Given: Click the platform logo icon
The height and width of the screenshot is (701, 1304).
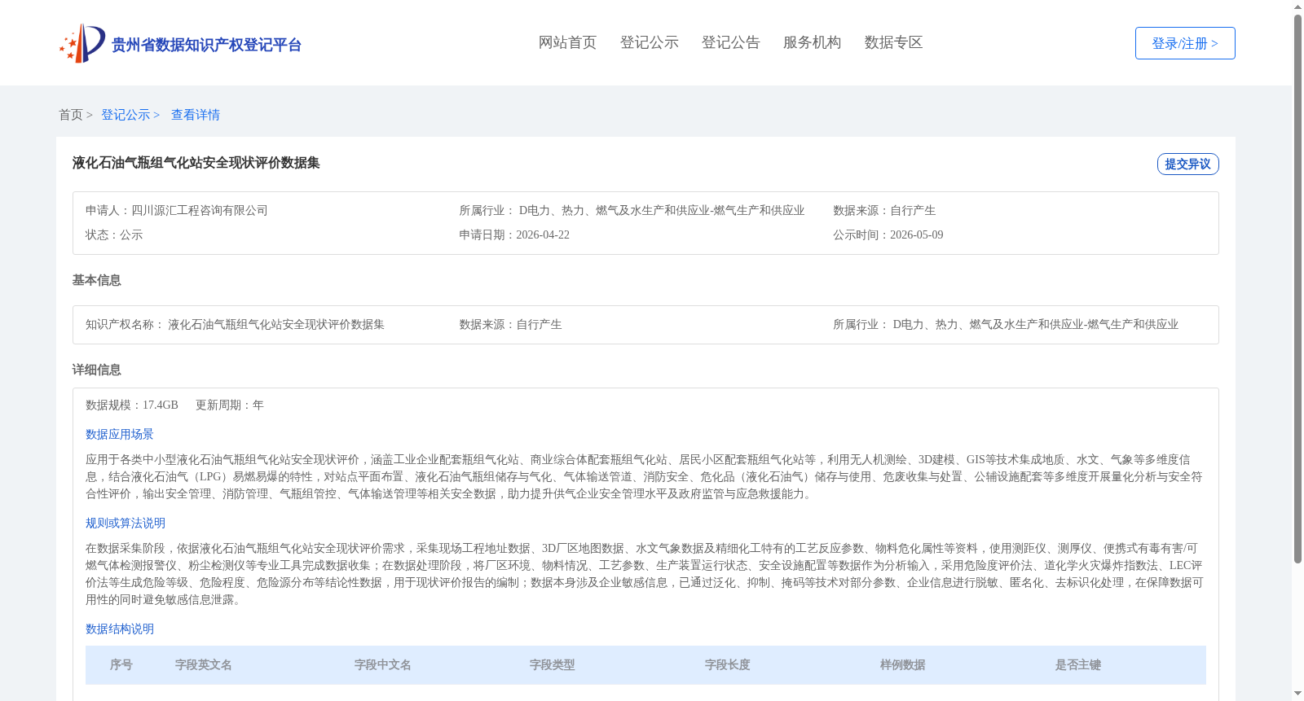Looking at the screenshot, I should (x=81, y=43).
